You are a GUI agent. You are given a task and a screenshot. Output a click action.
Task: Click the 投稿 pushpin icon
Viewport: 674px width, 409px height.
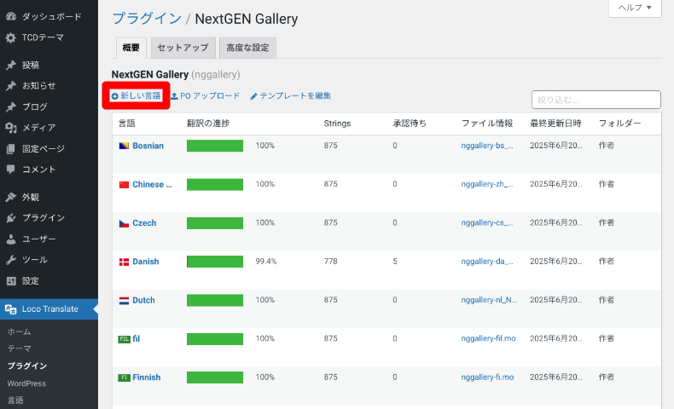point(11,66)
